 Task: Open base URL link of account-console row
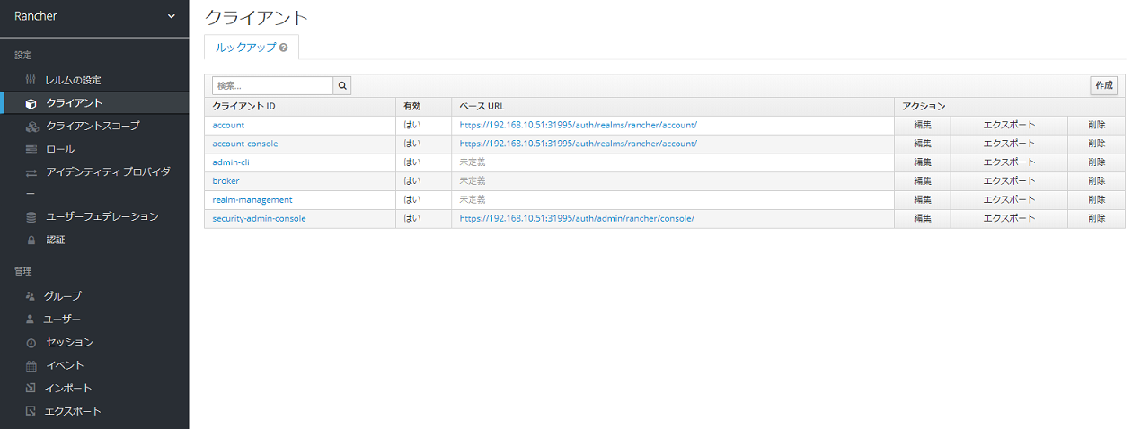pos(579,144)
